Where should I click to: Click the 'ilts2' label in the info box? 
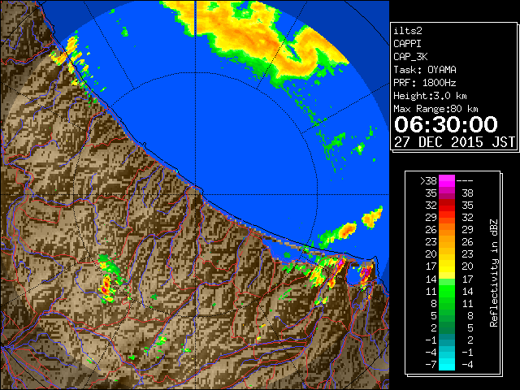[408, 31]
